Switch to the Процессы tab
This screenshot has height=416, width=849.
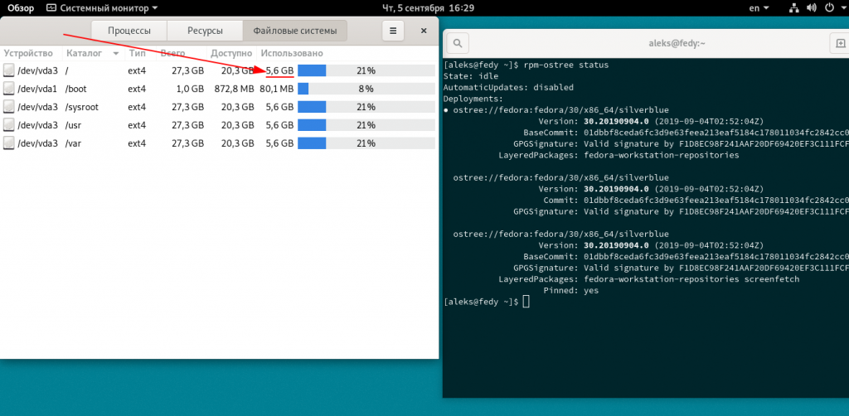tap(128, 31)
